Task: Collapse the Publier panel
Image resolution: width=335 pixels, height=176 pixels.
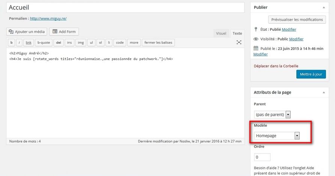Action: [323, 7]
